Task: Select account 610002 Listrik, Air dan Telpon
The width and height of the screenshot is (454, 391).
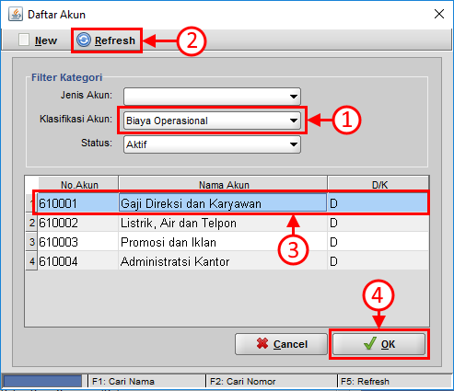Action: 233,223
